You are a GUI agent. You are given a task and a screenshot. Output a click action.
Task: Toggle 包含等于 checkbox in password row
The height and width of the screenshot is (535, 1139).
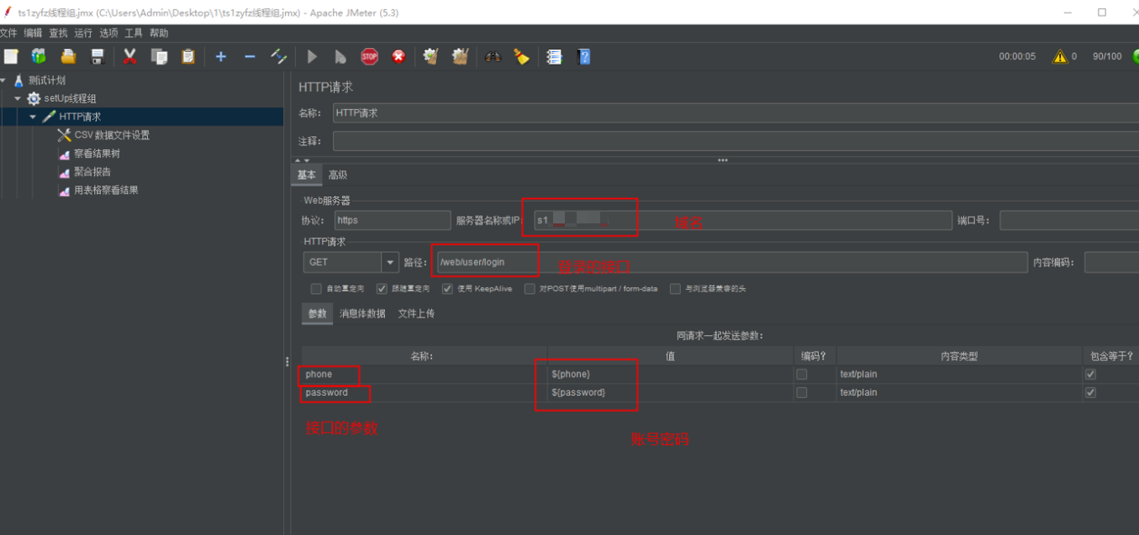1091,393
